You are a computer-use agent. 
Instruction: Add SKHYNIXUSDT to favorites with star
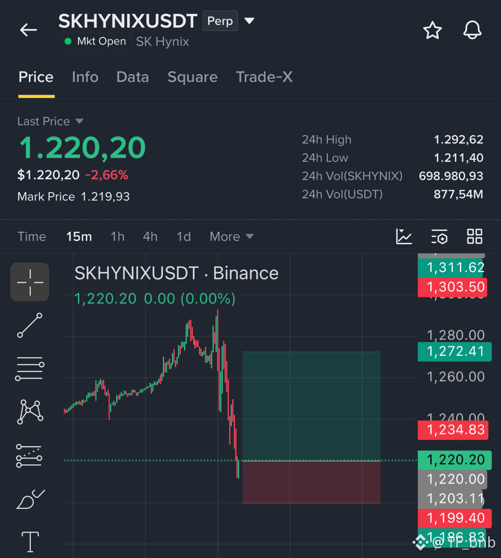tap(433, 30)
